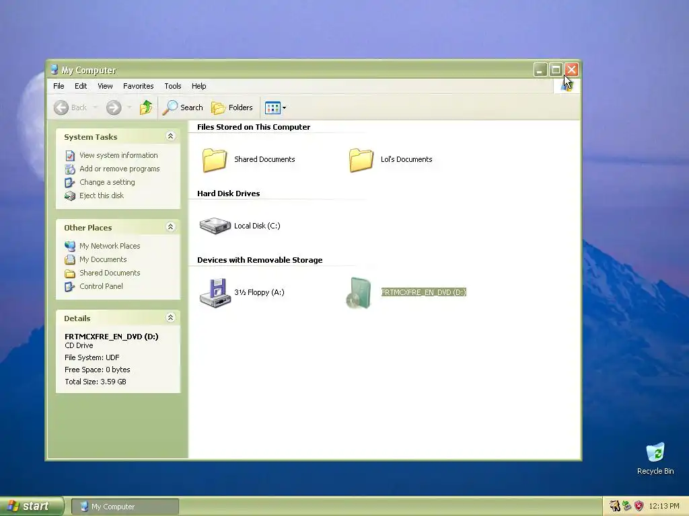Click the My Network Places icon
The height and width of the screenshot is (516, 689).
click(70, 246)
